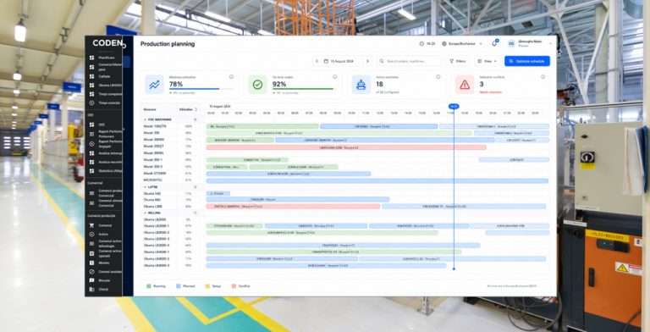Click the Resource column header
This screenshot has height=332, width=650.
tap(150, 109)
